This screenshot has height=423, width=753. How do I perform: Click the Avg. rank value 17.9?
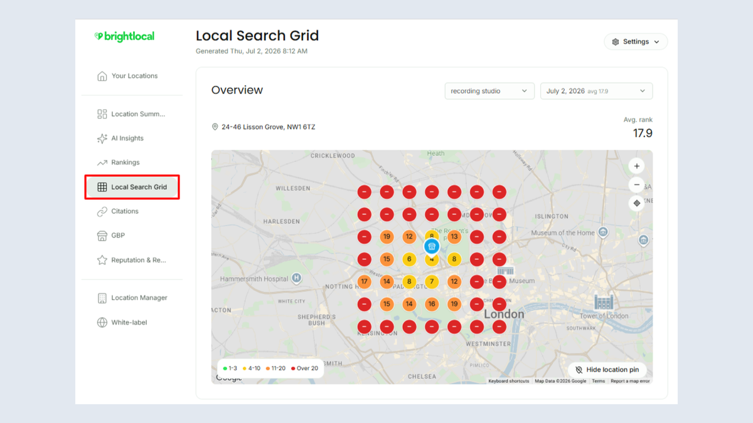(643, 133)
